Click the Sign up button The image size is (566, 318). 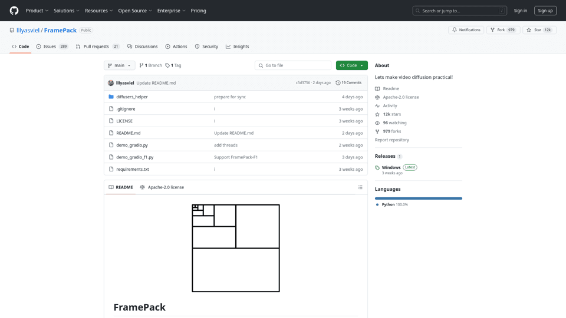click(x=545, y=11)
